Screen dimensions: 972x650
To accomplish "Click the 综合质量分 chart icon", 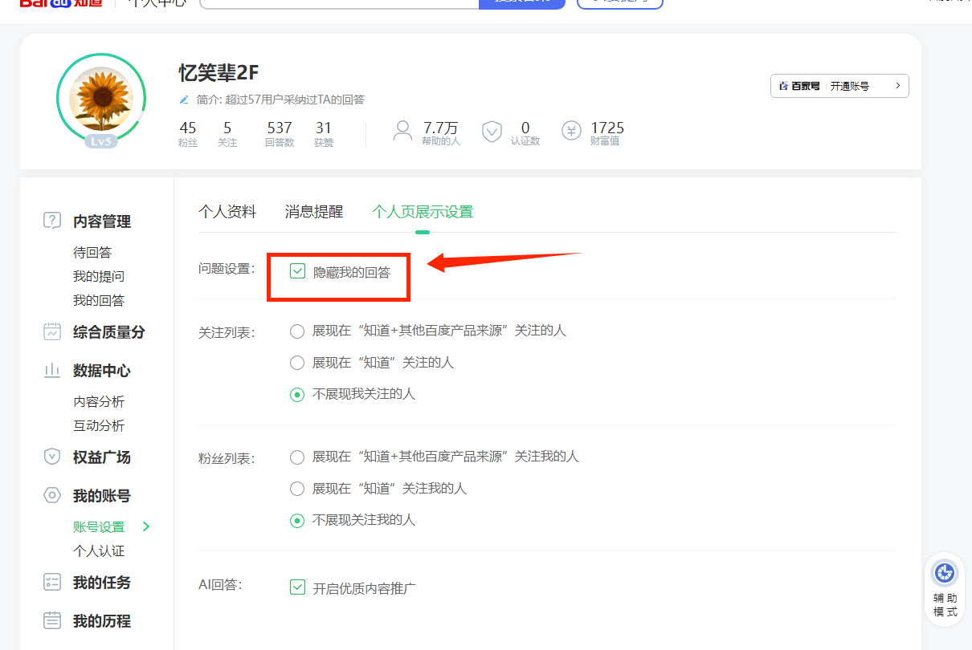I will (x=52, y=331).
